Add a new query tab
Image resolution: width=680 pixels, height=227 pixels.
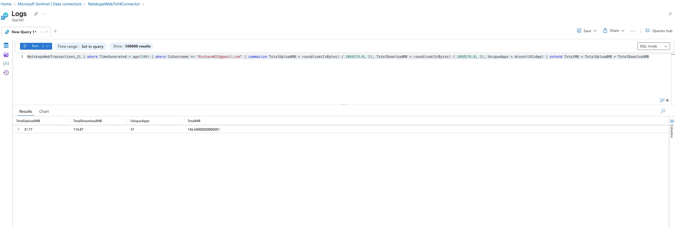pyautogui.click(x=55, y=31)
